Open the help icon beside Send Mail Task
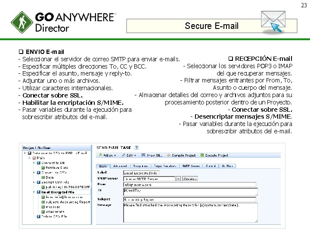Screen dimensions: 310x233 coord(136,148)
